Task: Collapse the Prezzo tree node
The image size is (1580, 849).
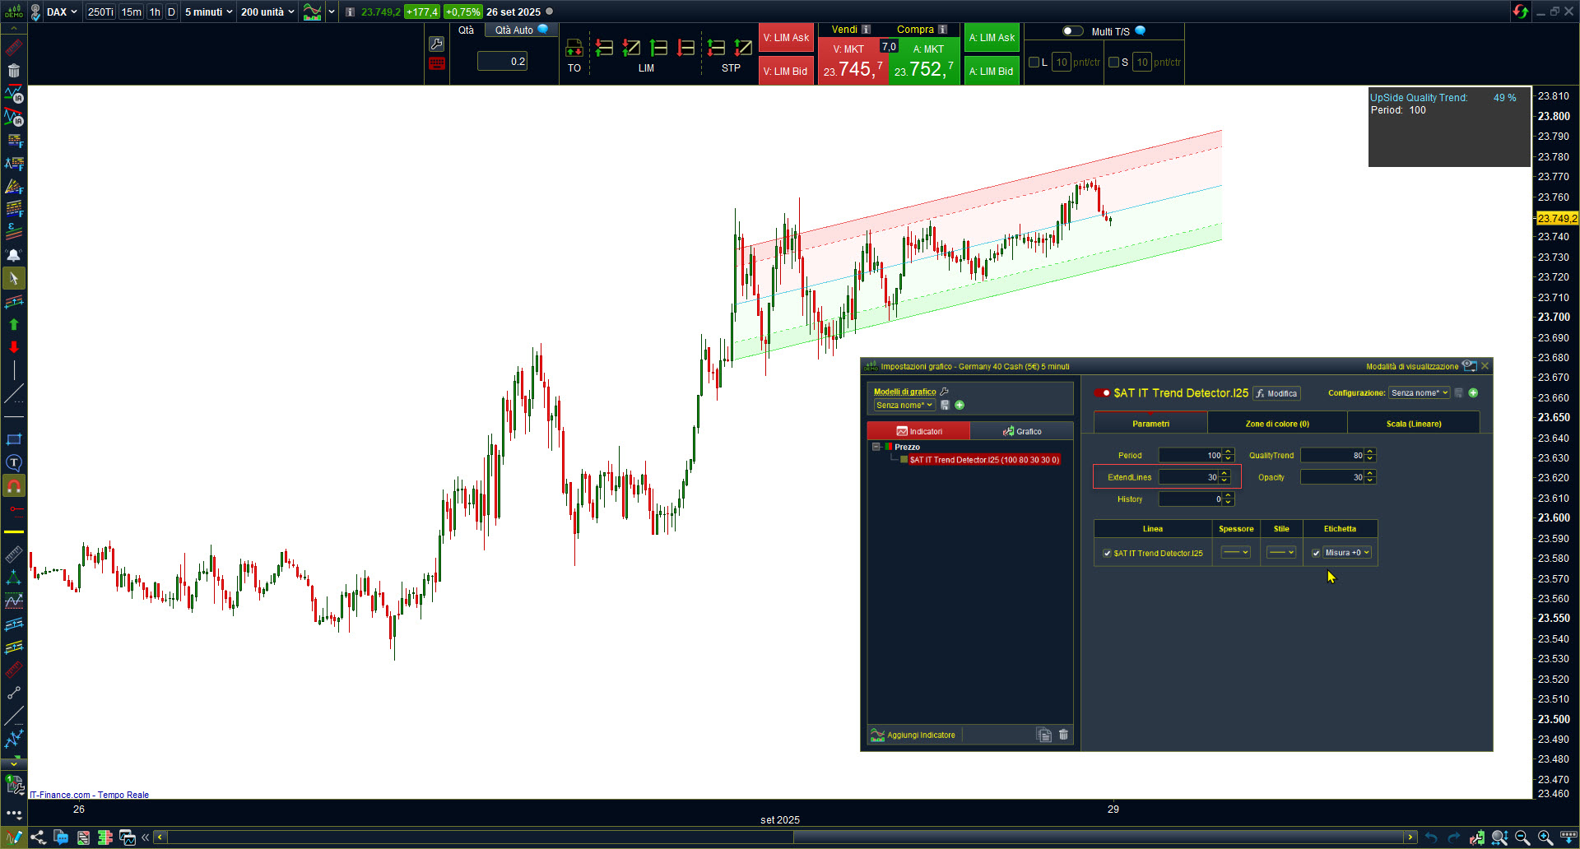Action: 876,447
